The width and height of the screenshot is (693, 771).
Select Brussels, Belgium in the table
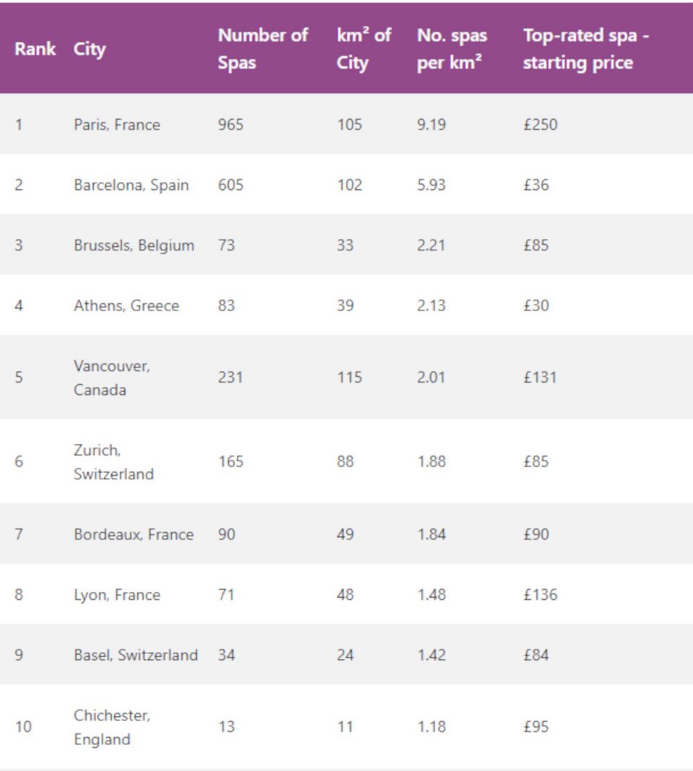pos(134,245)
